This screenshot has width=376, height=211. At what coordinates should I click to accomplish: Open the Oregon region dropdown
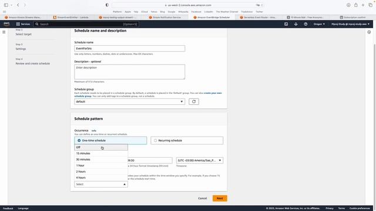pos(319,24)
